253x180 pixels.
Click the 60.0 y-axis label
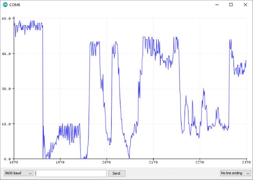pyautogui.click(x=6, y=19)
